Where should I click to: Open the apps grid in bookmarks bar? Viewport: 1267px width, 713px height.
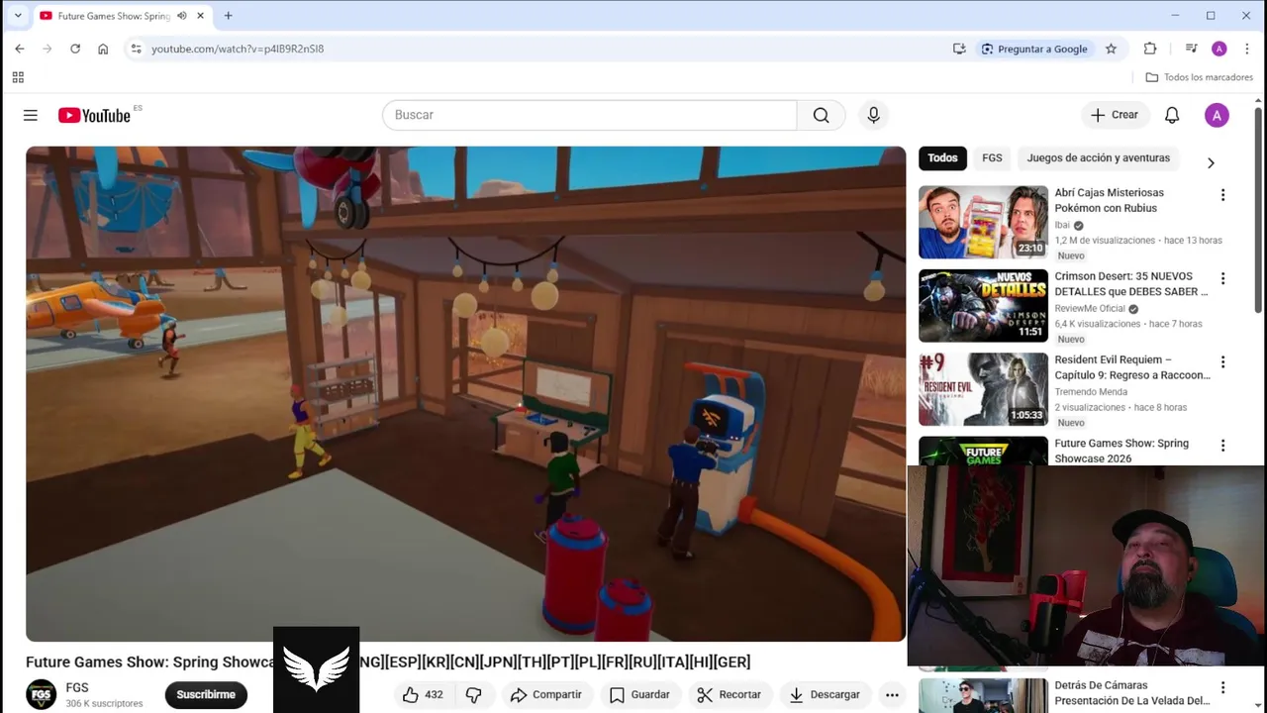(18, 77)
